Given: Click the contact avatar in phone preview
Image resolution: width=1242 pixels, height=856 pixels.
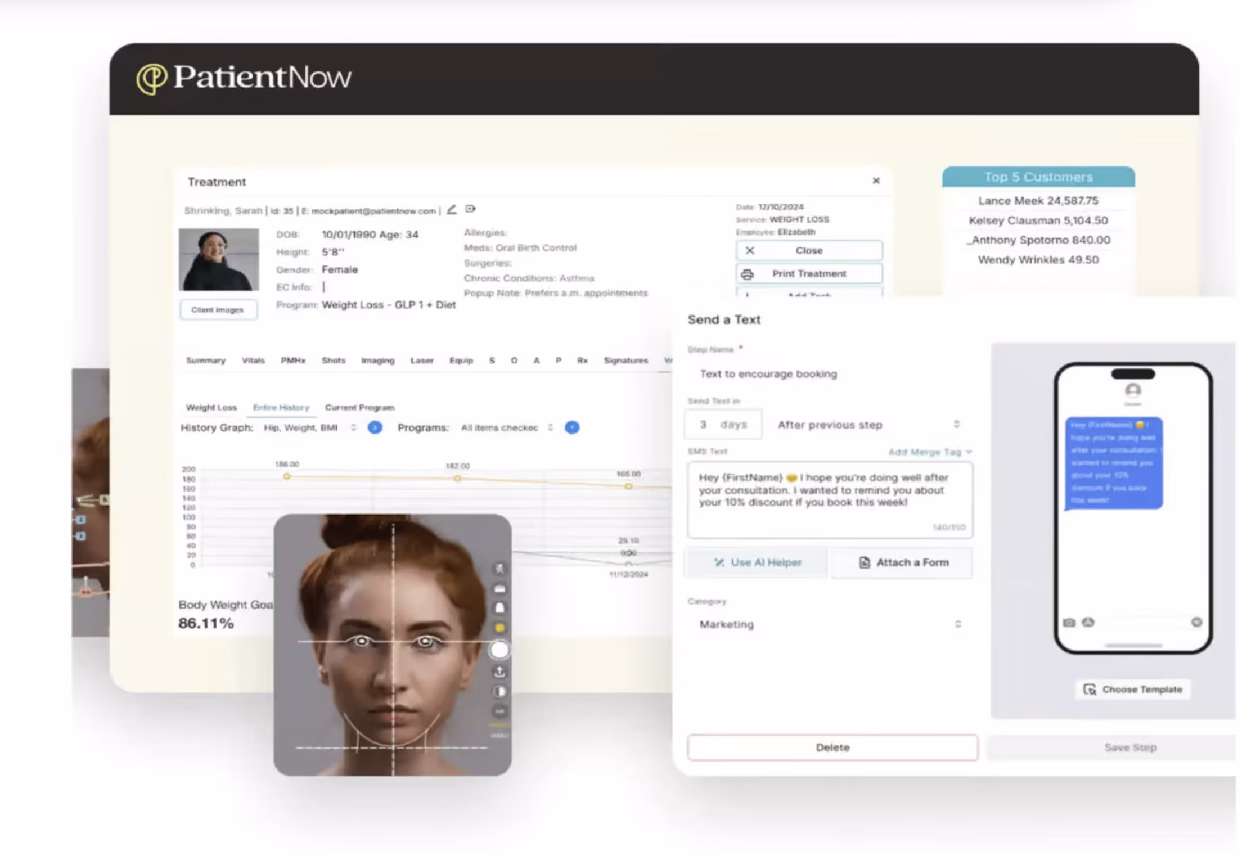Looking at the screenshot, I should (1133, 390).
